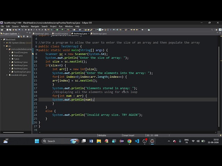
Task: Click the warning marker beside line 8
Action: pos(33,54)
